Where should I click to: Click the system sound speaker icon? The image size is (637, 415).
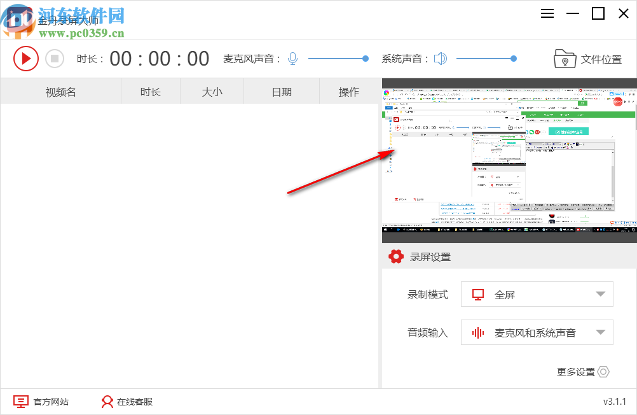[440, 58]
